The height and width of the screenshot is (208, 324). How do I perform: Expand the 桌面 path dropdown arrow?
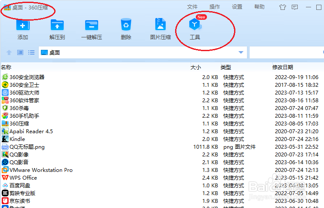pos(241,52)
